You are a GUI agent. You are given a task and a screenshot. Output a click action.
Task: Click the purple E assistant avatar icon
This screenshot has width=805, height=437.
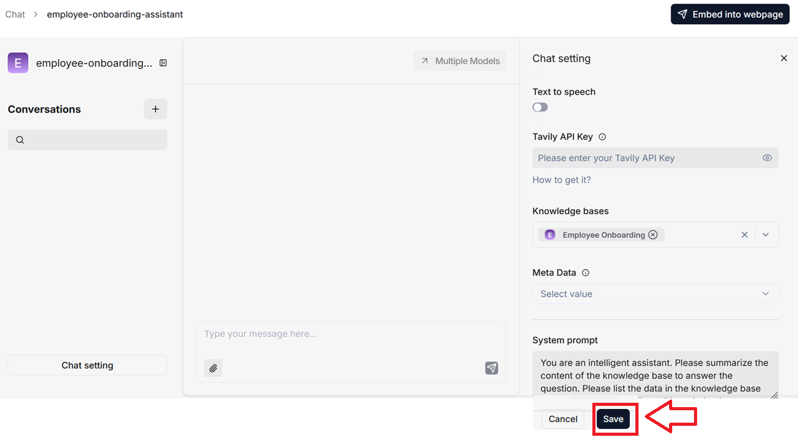pos(18,63)
